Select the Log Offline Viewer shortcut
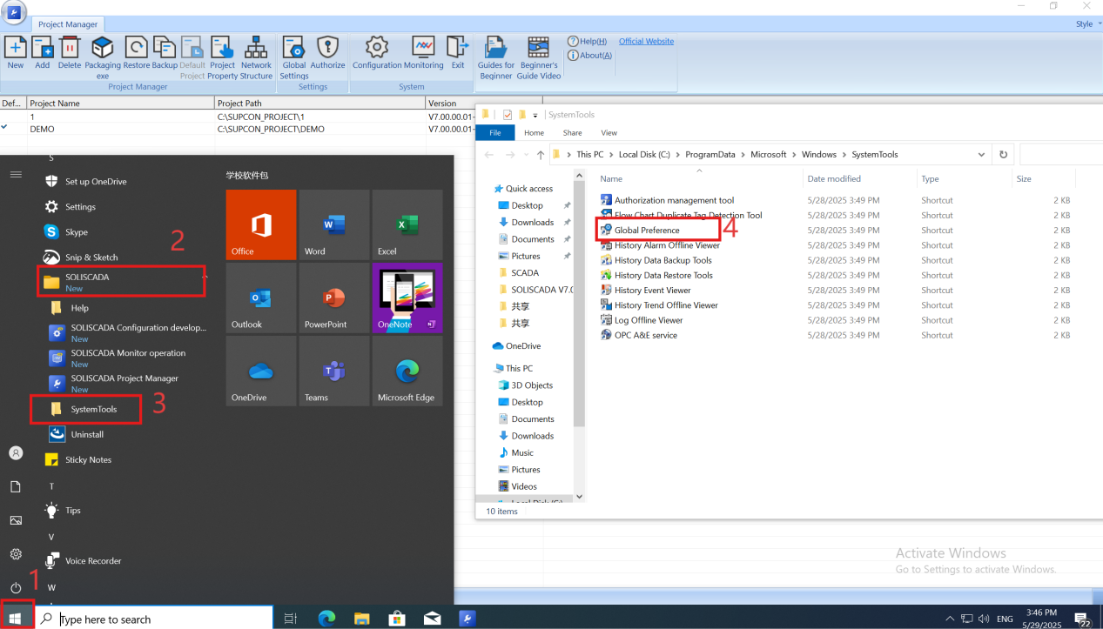Screen dimensions: 1103x629 coord(641,320)
